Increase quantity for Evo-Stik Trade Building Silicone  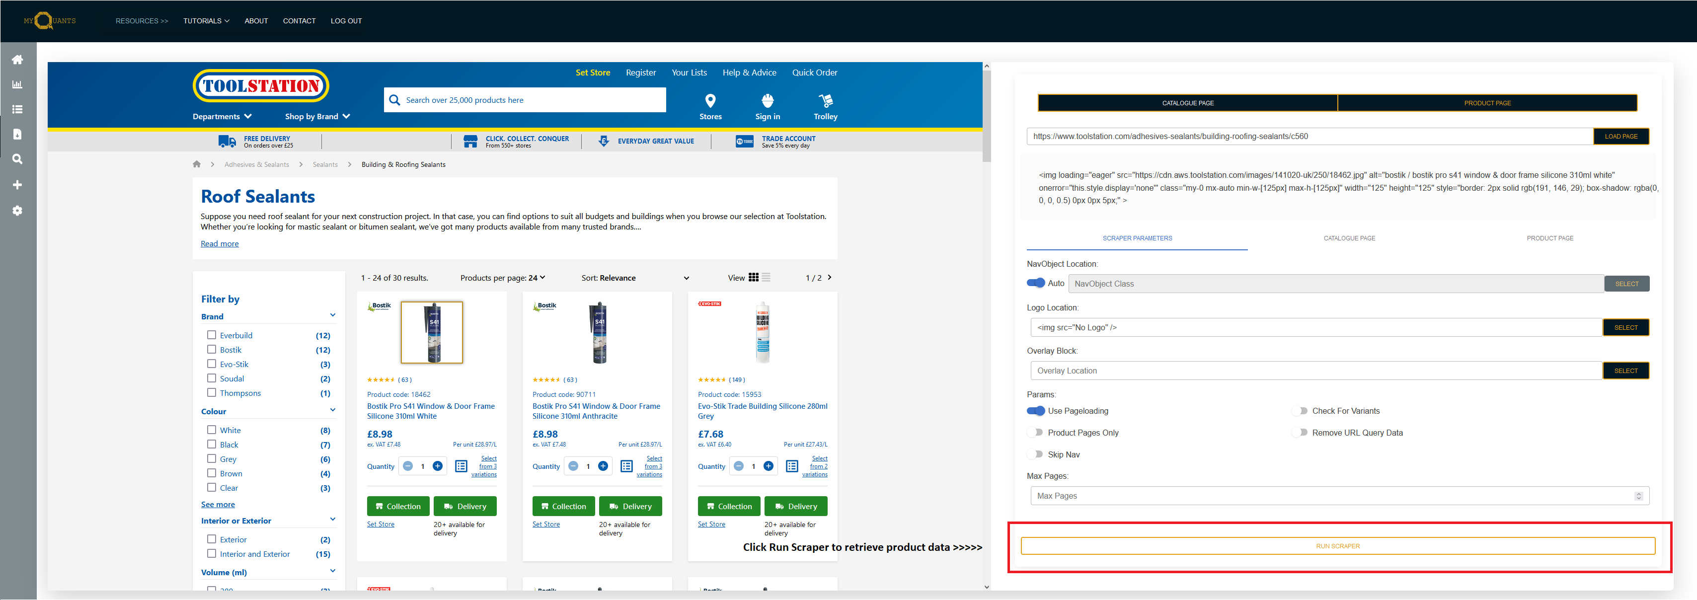coord(768,466)
